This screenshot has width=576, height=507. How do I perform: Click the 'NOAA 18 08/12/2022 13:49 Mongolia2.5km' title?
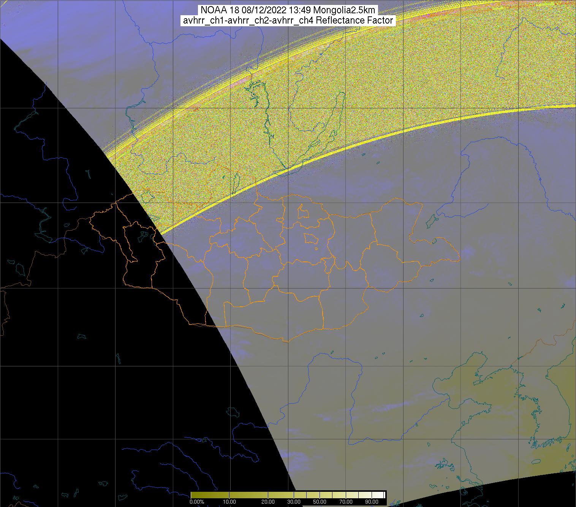click(288, 10)
